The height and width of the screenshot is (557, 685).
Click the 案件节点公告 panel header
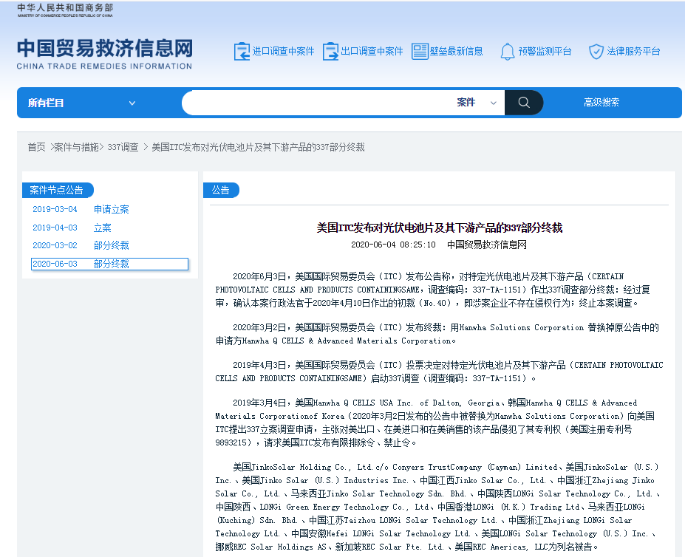tap(58, 190)
